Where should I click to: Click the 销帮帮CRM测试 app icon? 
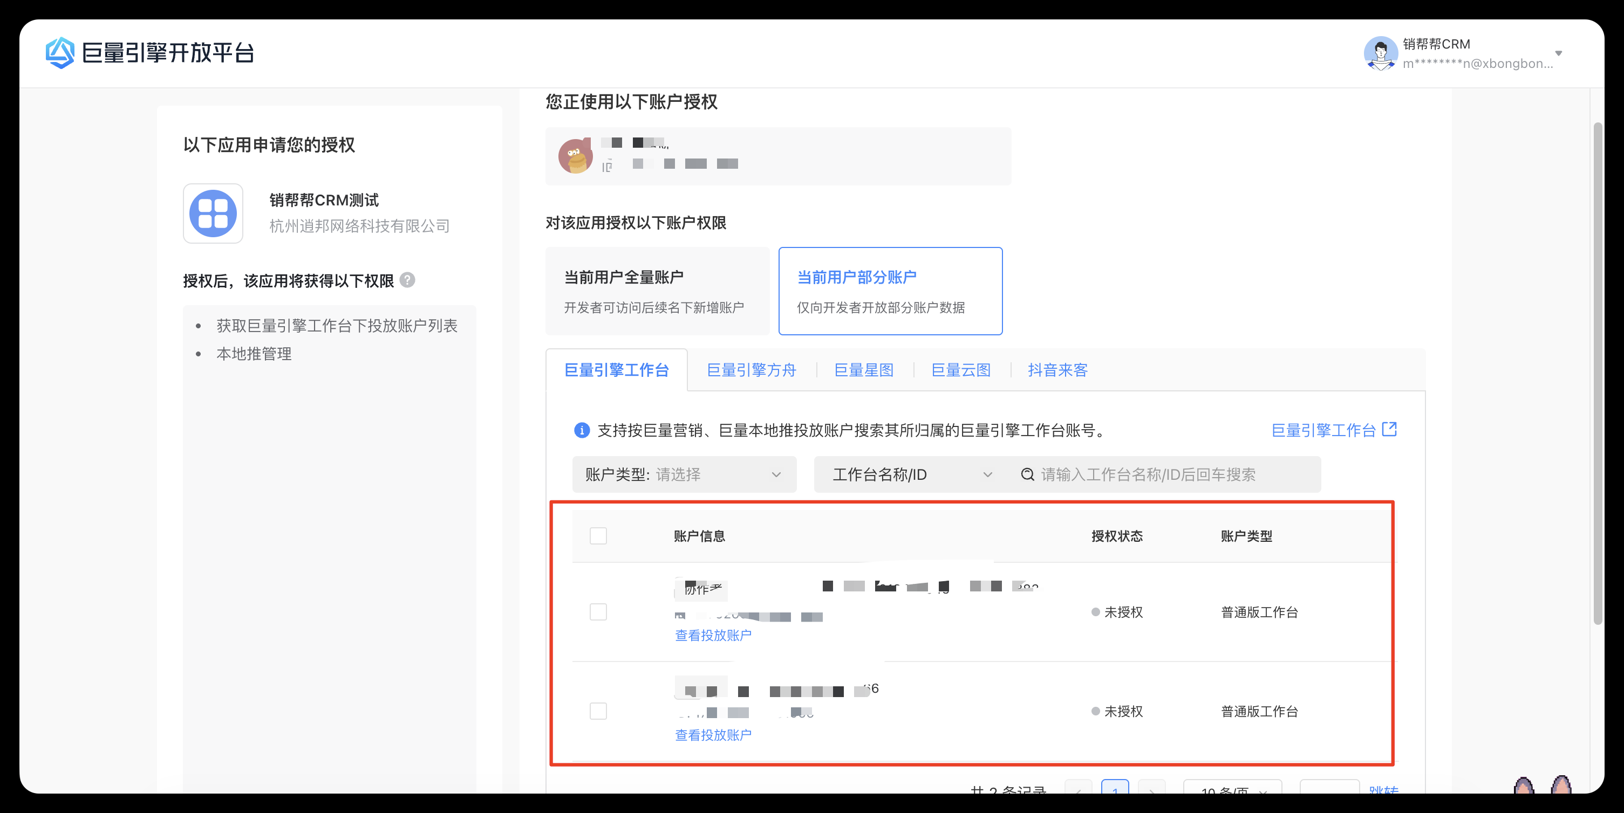coord(213,213)
